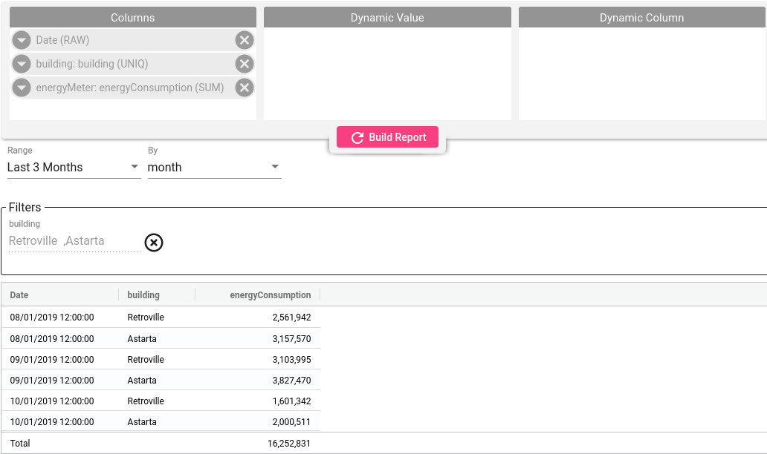Select the Dynamic Value panel header
The width and height of the screenshot is (767, 454).
(x=387, y=18)
